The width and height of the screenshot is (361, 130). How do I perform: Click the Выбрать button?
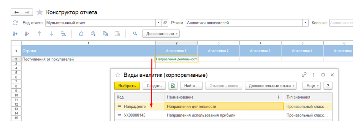[127, 86]
